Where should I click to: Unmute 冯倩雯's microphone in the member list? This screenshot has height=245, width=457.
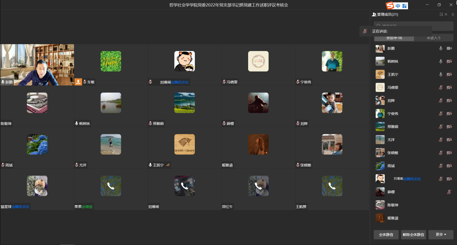pyautogui.click(x=440, y=87)
